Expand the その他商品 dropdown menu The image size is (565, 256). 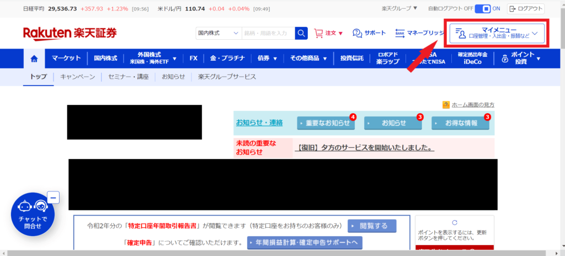[308, 58]
